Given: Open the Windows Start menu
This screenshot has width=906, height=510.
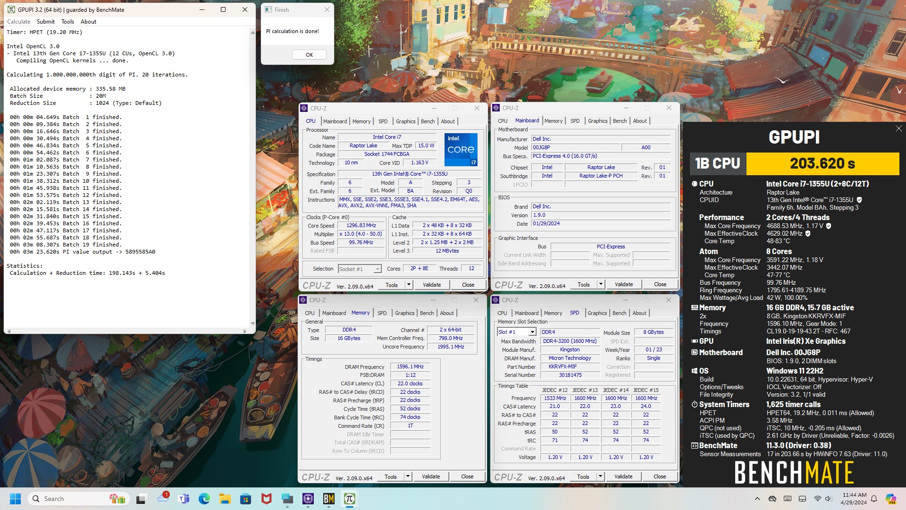Looking at the screenshot, I should 15,499.
